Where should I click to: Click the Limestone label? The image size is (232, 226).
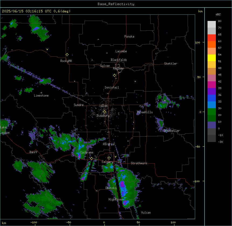(x=41, y=96)
